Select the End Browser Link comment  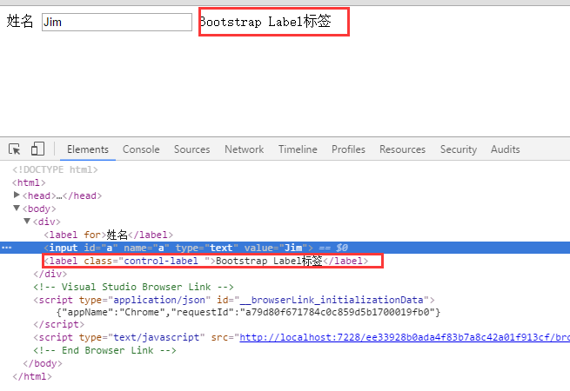point(104,350)
